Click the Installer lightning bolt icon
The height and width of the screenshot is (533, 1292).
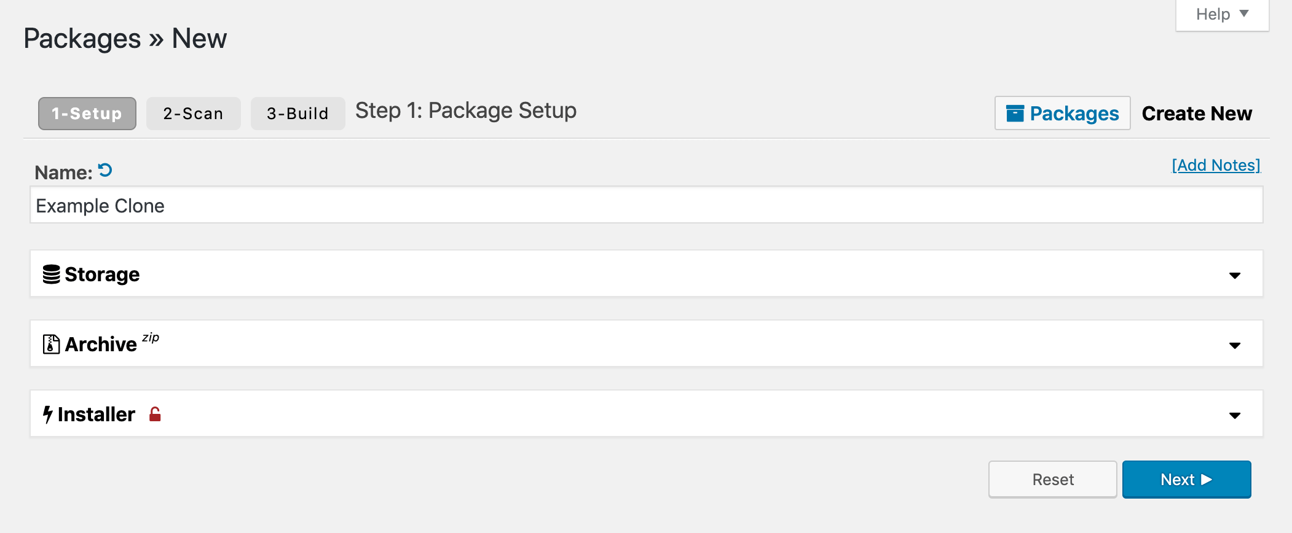(47, 414)
